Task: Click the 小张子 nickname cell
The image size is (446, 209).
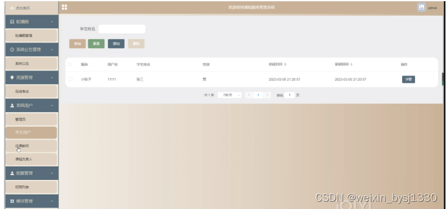Action: pos(86,80)
